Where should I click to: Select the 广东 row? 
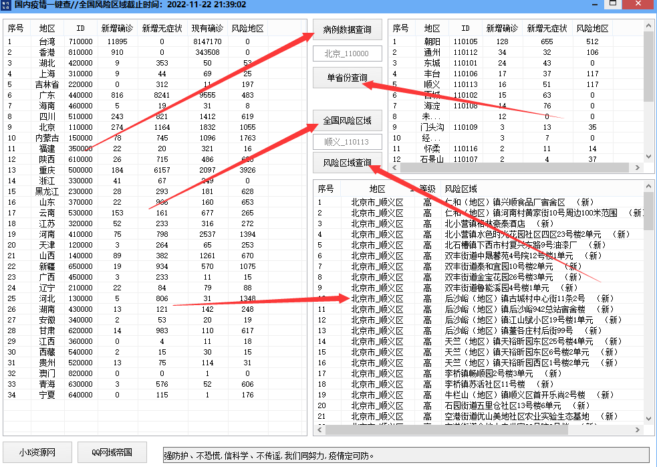155,95
